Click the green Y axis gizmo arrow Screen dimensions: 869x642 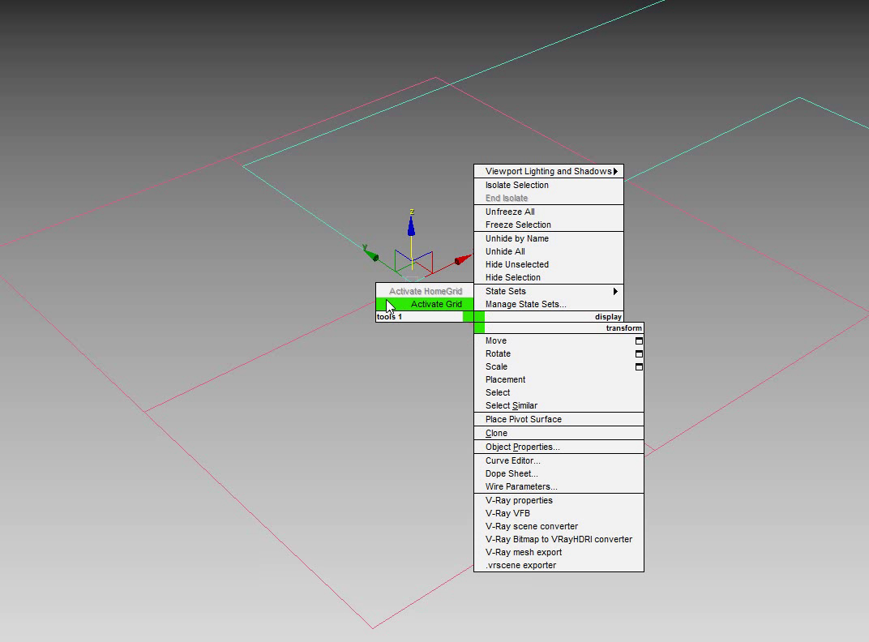point(370,254)
